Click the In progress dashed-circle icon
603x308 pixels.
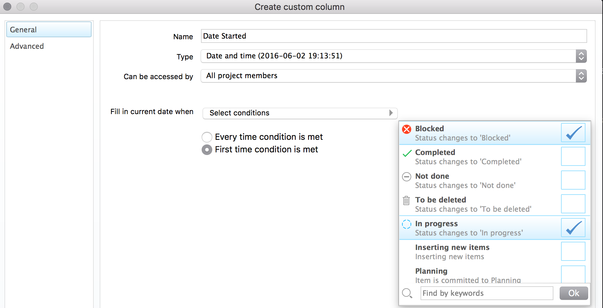(x=407, y=224)
